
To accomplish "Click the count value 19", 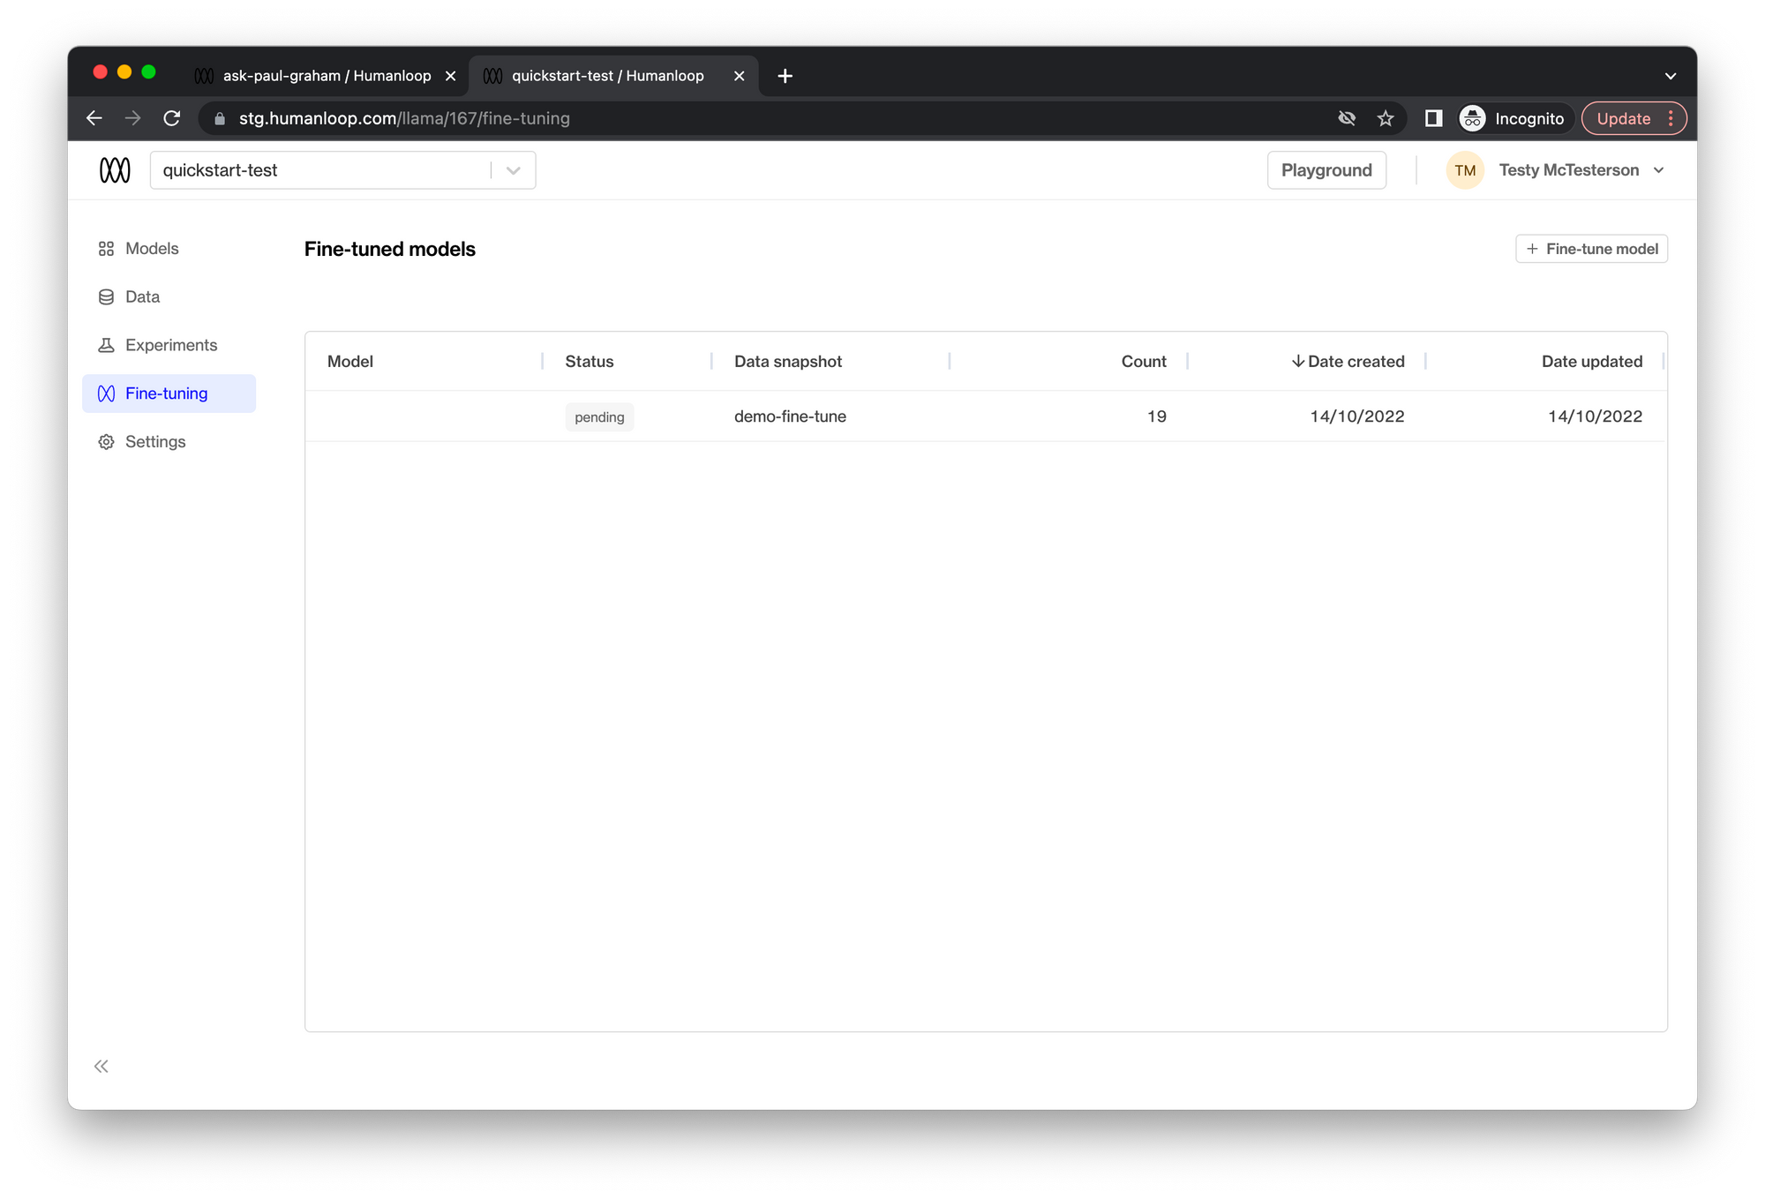I will pyautogui.click(x=1157, y=416).
